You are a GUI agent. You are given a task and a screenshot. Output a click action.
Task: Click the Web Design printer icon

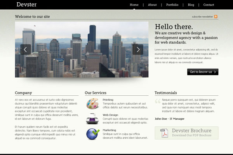click(92, 119)
